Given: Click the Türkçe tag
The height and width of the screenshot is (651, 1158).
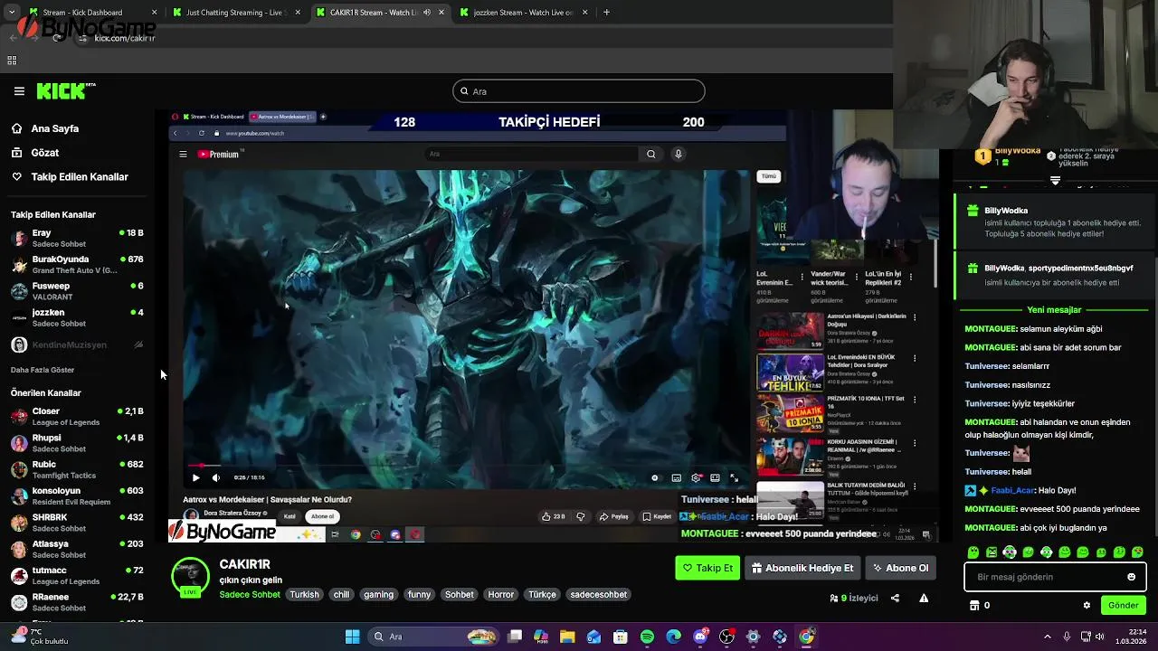Looking at the screenshot, I should (542, 595).
